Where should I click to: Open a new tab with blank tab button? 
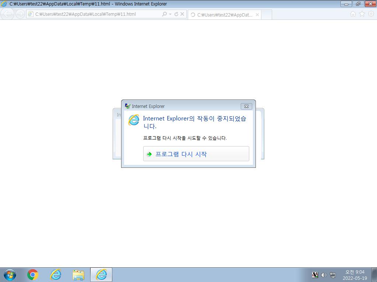pos(267,15)
